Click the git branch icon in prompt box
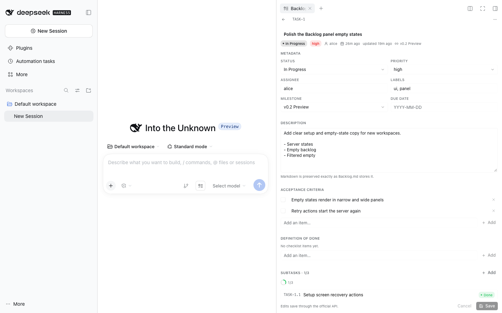This screenshot has width=502, height=313. 186,186
